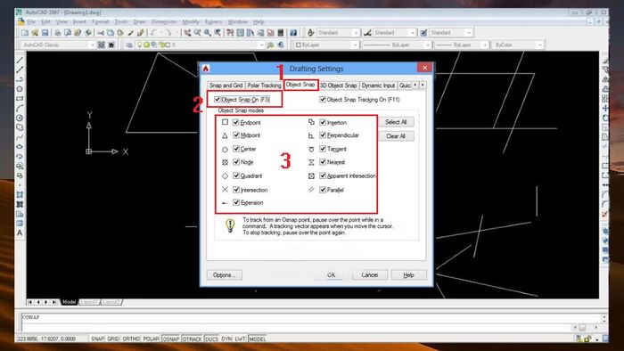Image resolution: width=624 pixels, height=351 pixels.
Task: Open the color control ByLayer dropdown
Action: pos(326,45)
